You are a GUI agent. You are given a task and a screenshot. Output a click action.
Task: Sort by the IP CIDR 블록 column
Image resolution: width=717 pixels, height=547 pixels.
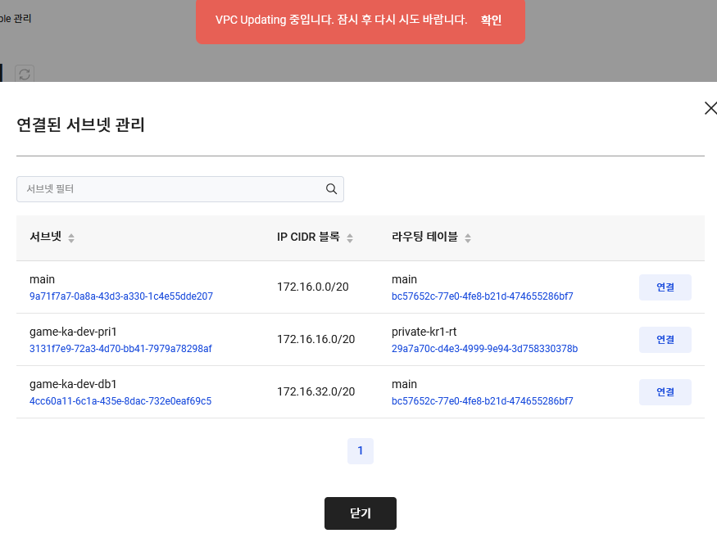[x=350, y=237]
